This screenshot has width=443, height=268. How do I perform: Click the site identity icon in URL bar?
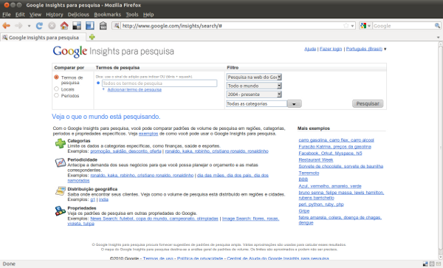coord(117,26)
